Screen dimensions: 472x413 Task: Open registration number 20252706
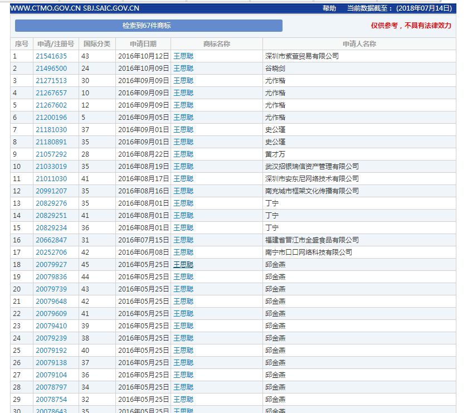coord(51,252)
